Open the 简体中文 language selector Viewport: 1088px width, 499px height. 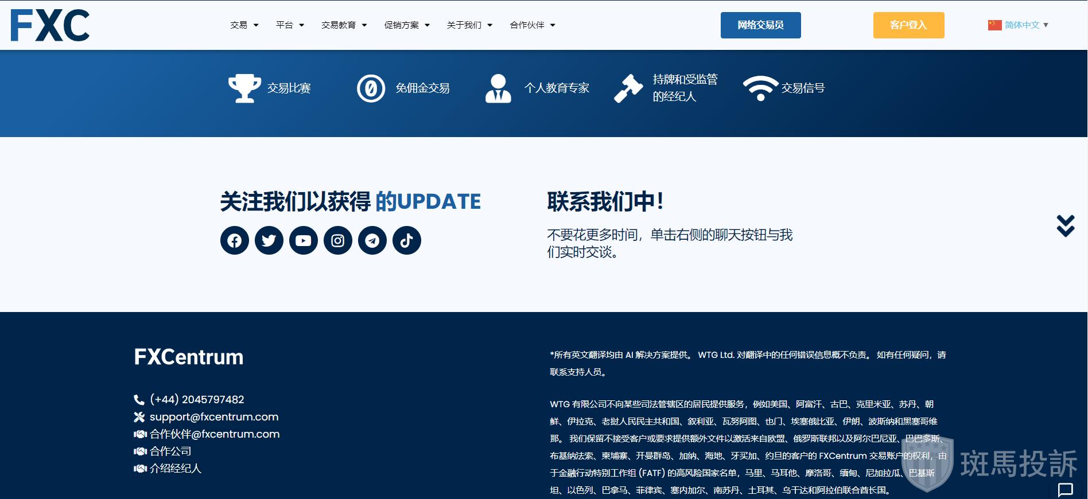click(1019, 25)
